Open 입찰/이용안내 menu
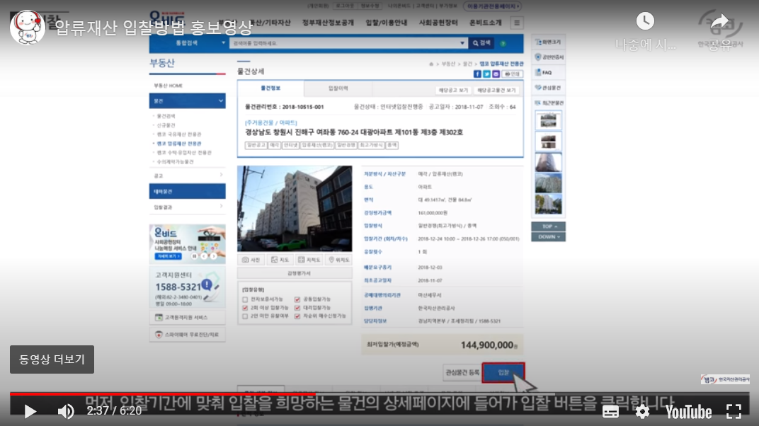759x426 pixels. 387,23
